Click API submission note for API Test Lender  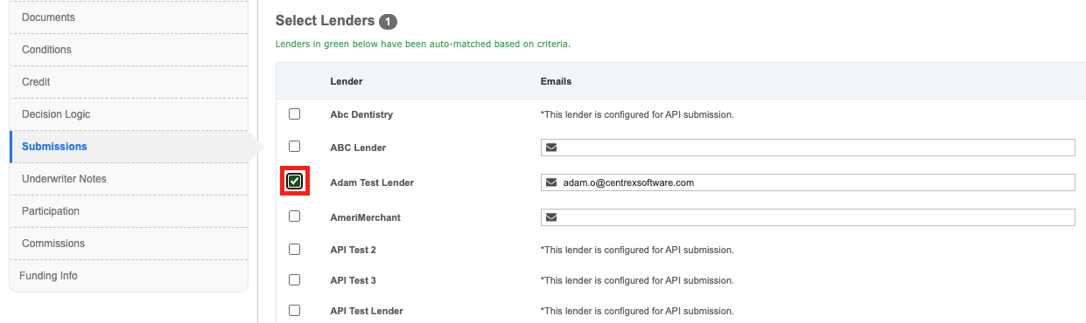[637, 311]
